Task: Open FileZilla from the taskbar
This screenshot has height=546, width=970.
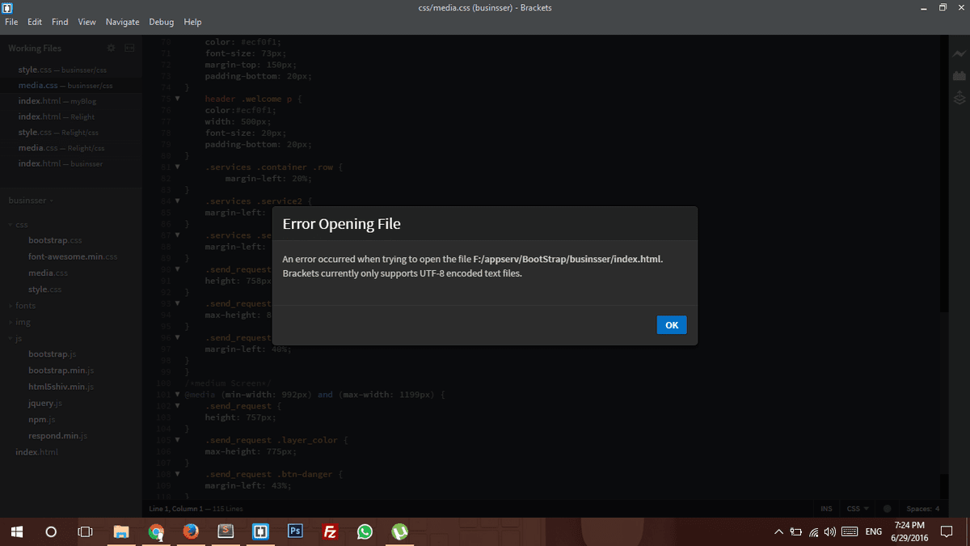Action: (x=330, y=531)
